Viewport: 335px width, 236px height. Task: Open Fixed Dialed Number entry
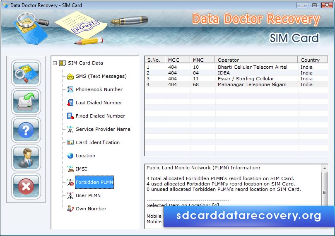pos(100,116)
